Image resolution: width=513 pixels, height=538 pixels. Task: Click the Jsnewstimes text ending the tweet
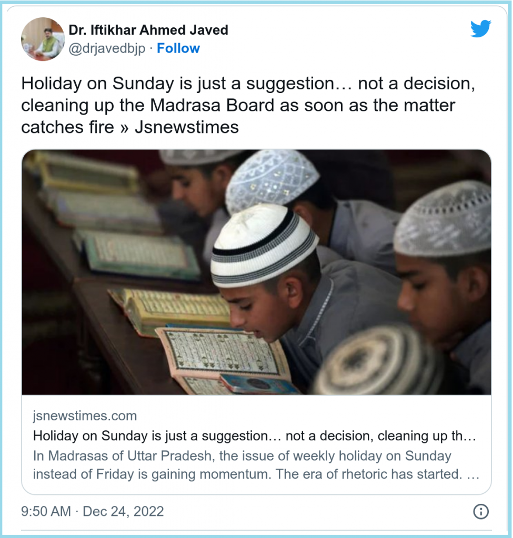[187, 127]
